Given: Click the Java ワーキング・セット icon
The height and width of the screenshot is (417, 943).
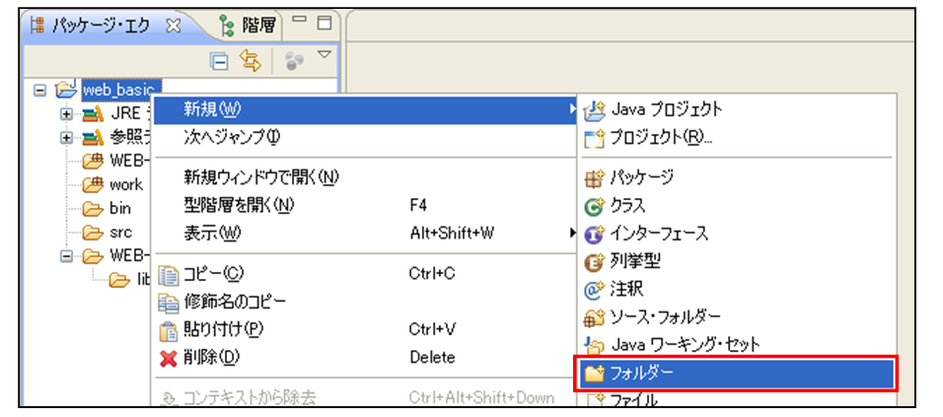Looking at the screenshot, I should coord(594,345).
